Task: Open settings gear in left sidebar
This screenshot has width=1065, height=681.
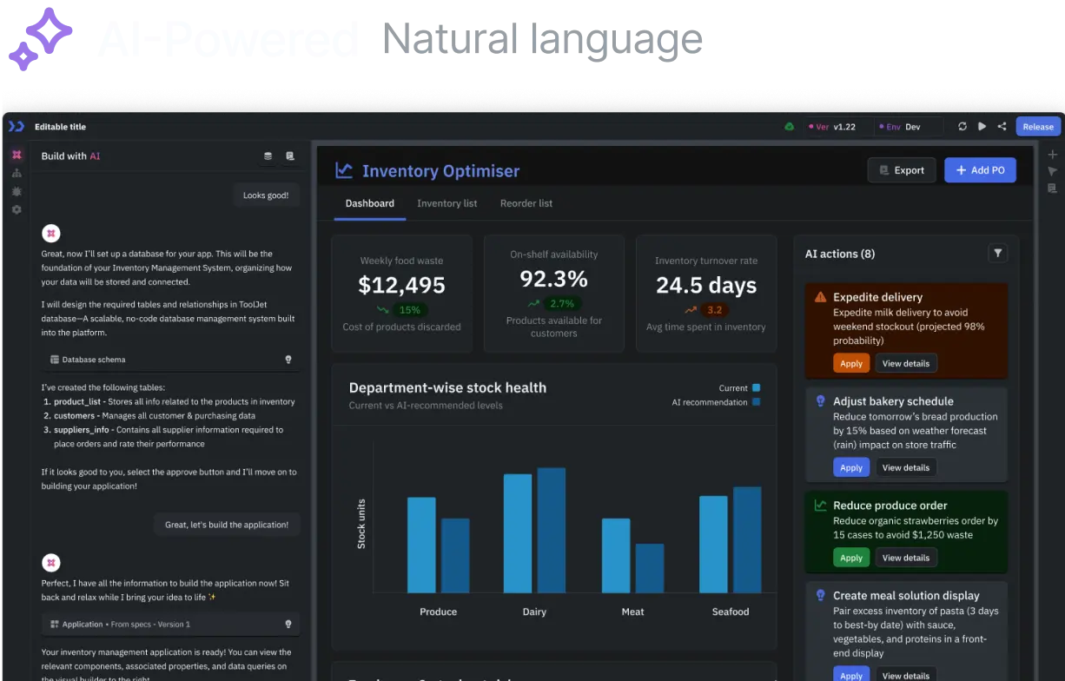Action: [16, 209]
